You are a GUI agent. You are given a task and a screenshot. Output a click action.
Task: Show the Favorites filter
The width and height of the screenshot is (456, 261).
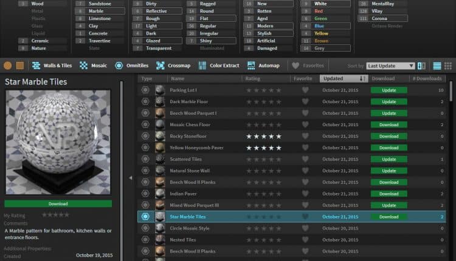[x=309, y=66]
